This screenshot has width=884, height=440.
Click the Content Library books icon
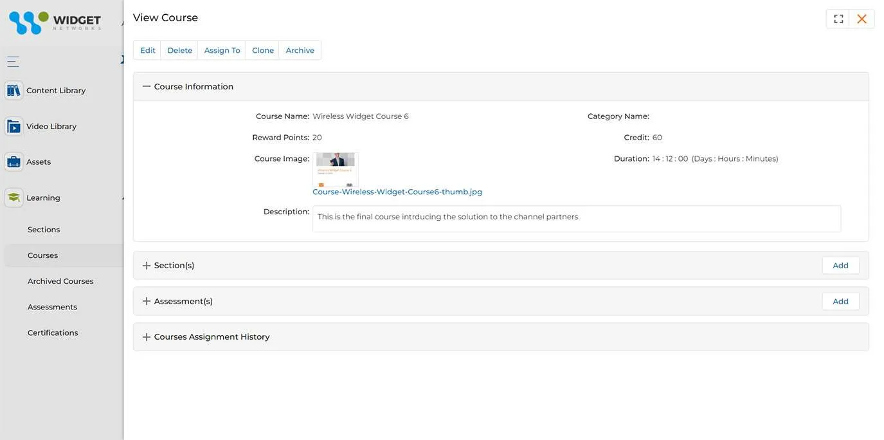tap(14, 91)
